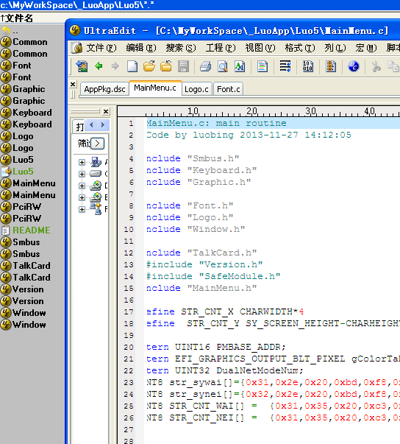
Task: Click the filter arrow button next to 筛
Action: [x=98, y=144]
